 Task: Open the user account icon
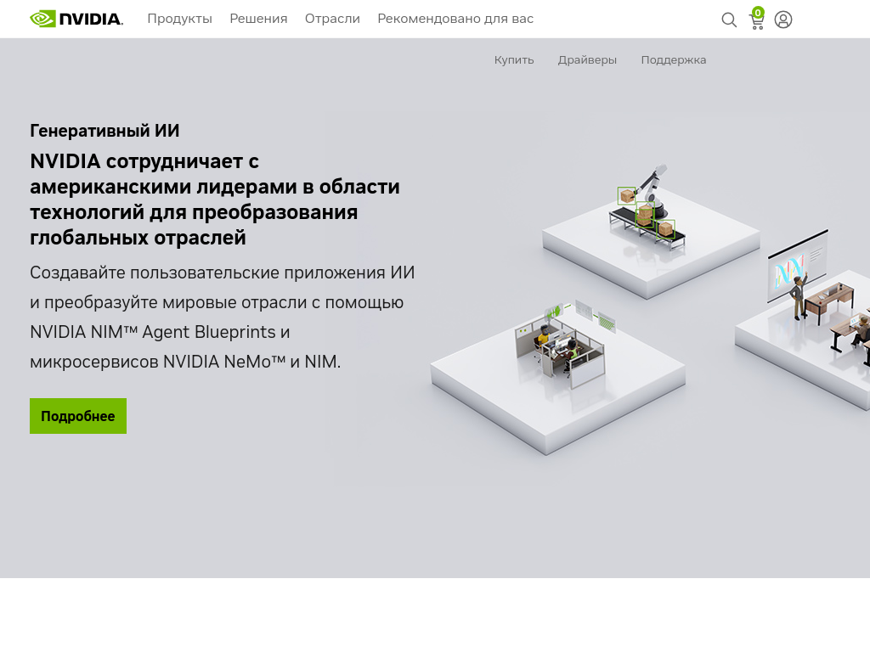pyautogui.click(x=782, y=20)
